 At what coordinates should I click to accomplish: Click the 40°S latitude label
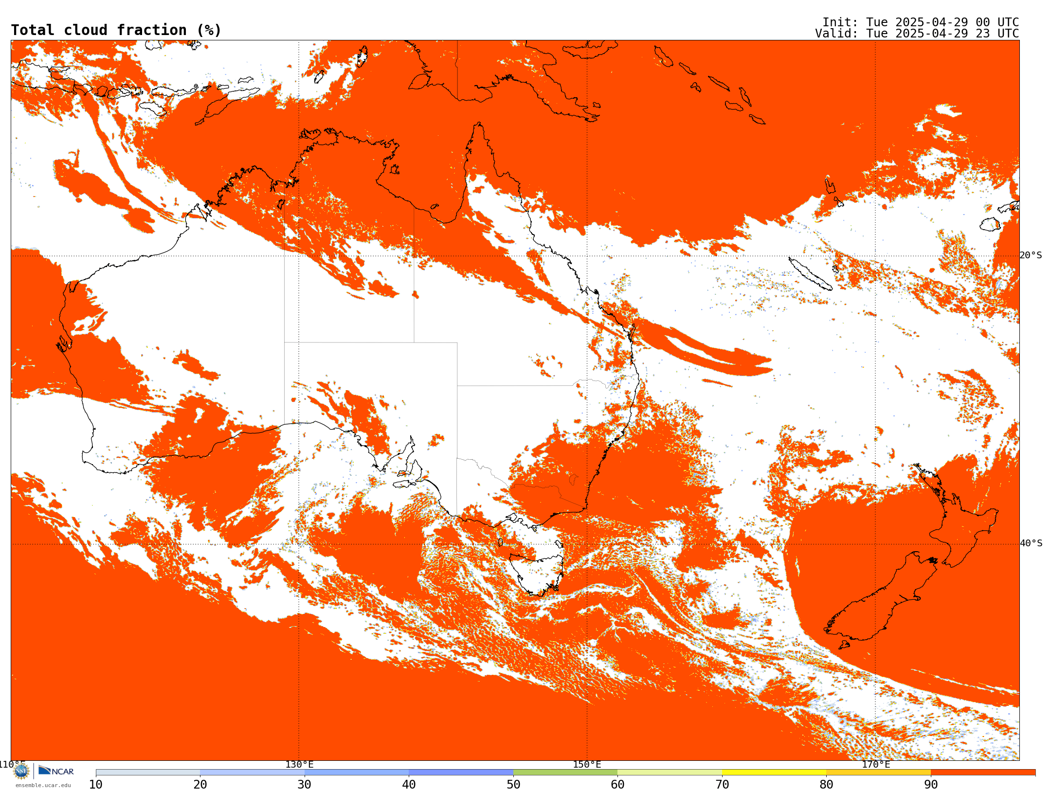pos(1031,543)
